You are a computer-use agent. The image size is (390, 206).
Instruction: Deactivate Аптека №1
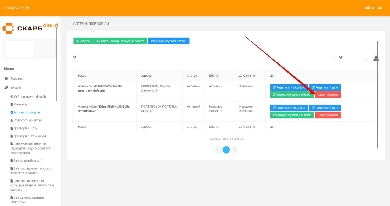(x=328, y=95)
